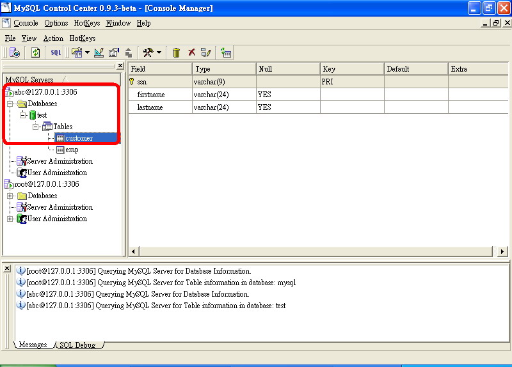Expand User Administration under root server
The height and width of the screenshot is (367, 512).
pyautogui.click(x=10, y=219)
